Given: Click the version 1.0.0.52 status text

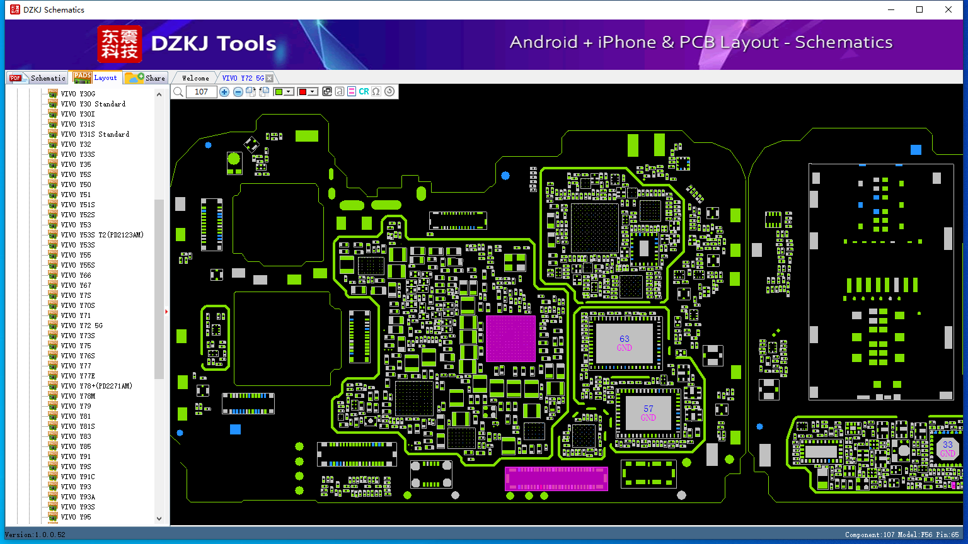Looking at the screenshot, I should pos(35,535).
